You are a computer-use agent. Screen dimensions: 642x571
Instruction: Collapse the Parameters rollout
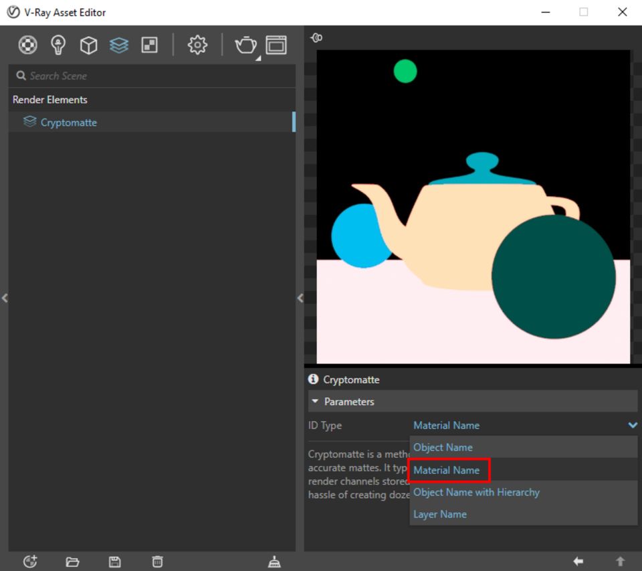[316, 402]
